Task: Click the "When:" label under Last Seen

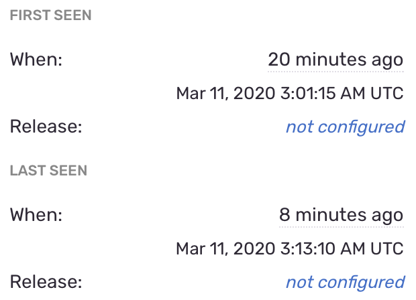Action: click(36, 215)
